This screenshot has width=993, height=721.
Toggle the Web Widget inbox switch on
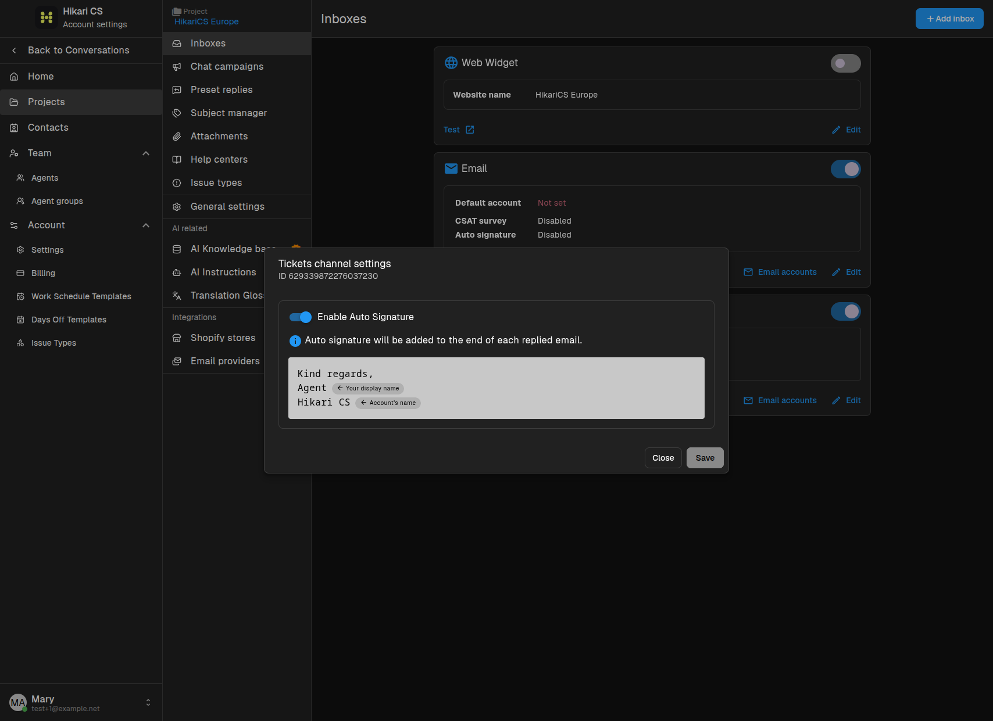pyautogui.click(x=846, y=63)
